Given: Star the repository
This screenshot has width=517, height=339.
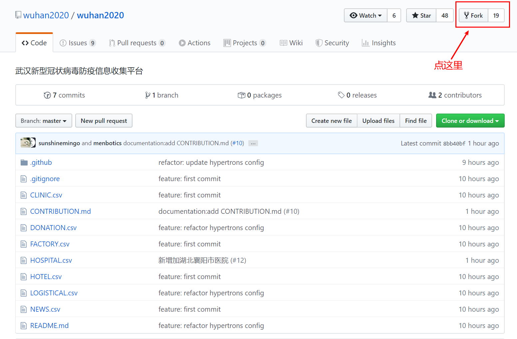Looking at the screenshot, I should 421,15.
